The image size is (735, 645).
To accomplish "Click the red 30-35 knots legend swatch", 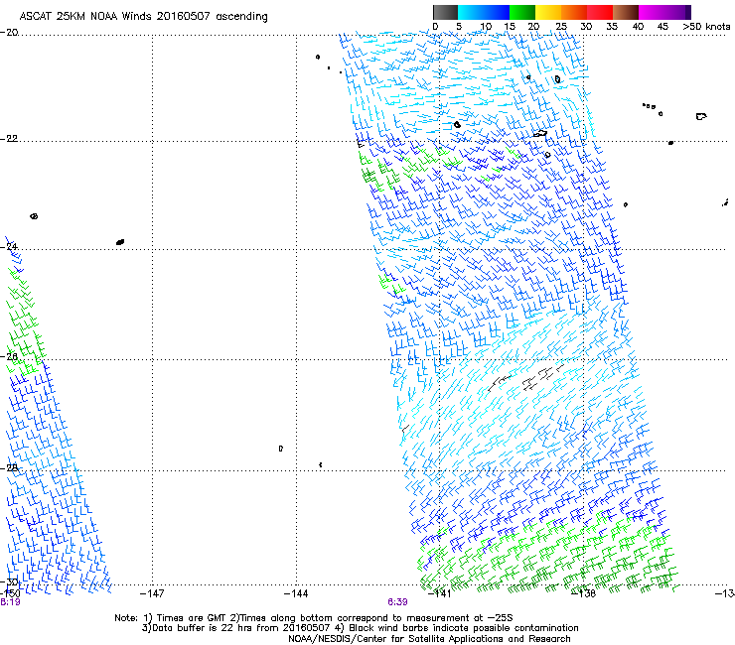I will coord(600,12).
